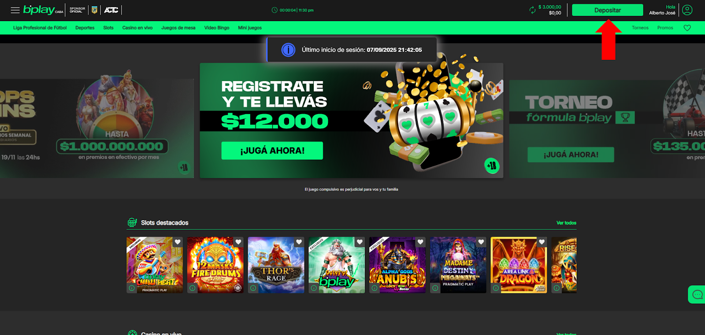
Task: Click the green Depositar button
Action: point(607,10)
